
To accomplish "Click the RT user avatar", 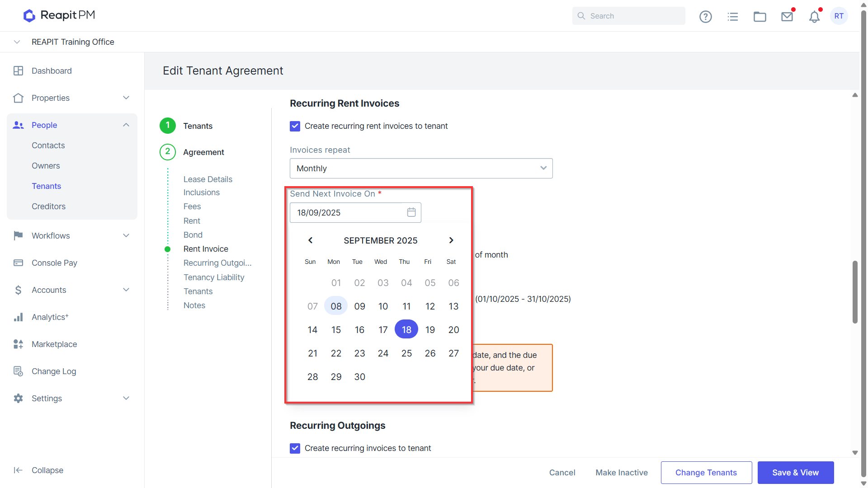I will coord(839,16).
